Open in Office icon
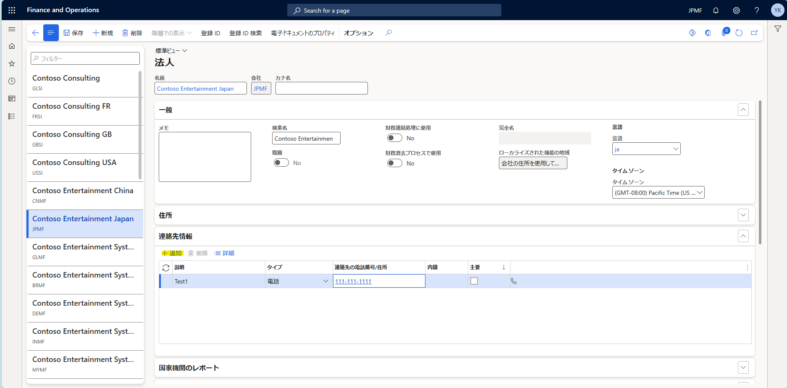787x388 pixels. tap(708, 33)
